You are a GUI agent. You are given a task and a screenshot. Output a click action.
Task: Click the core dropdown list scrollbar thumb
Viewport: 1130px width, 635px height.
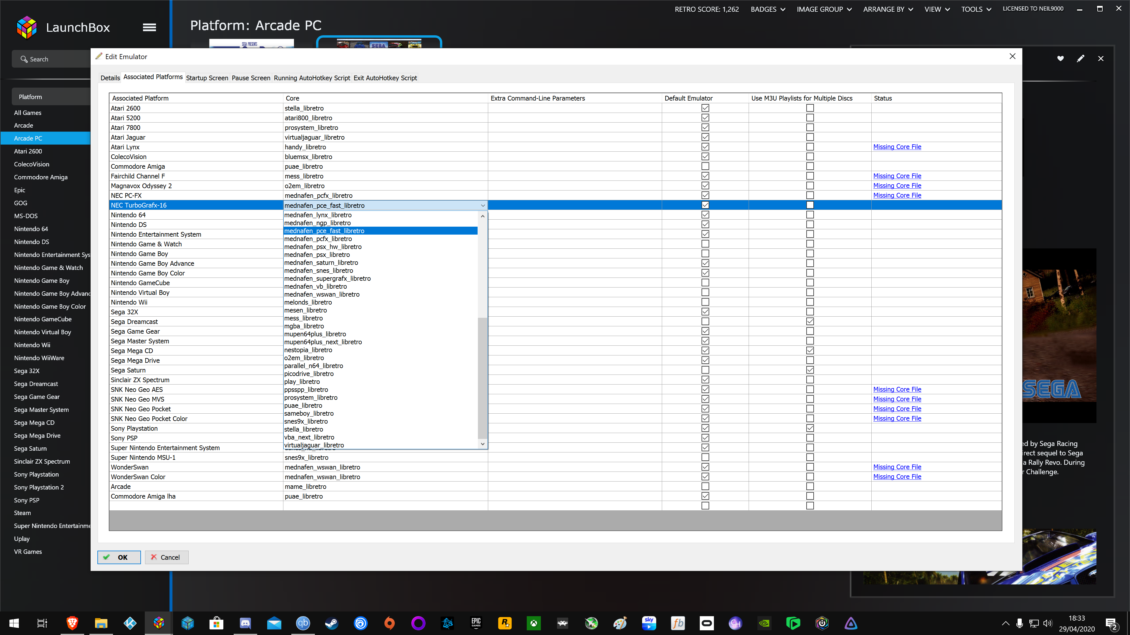pos(483,378)
